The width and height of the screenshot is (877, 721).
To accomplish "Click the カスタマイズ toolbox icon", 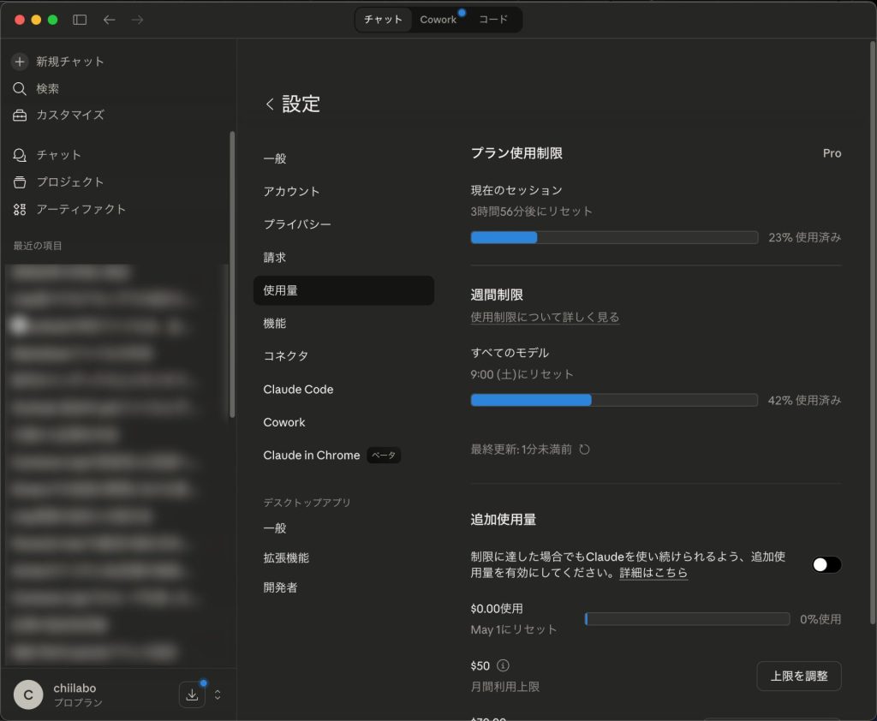I will coord(20,116).
